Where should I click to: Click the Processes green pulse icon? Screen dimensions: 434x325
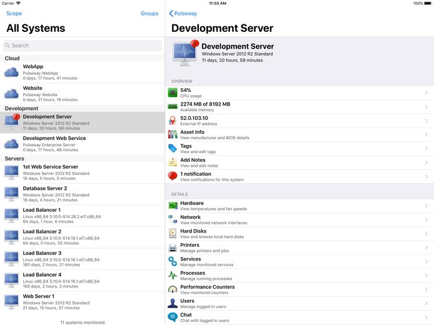pos(173,275)
